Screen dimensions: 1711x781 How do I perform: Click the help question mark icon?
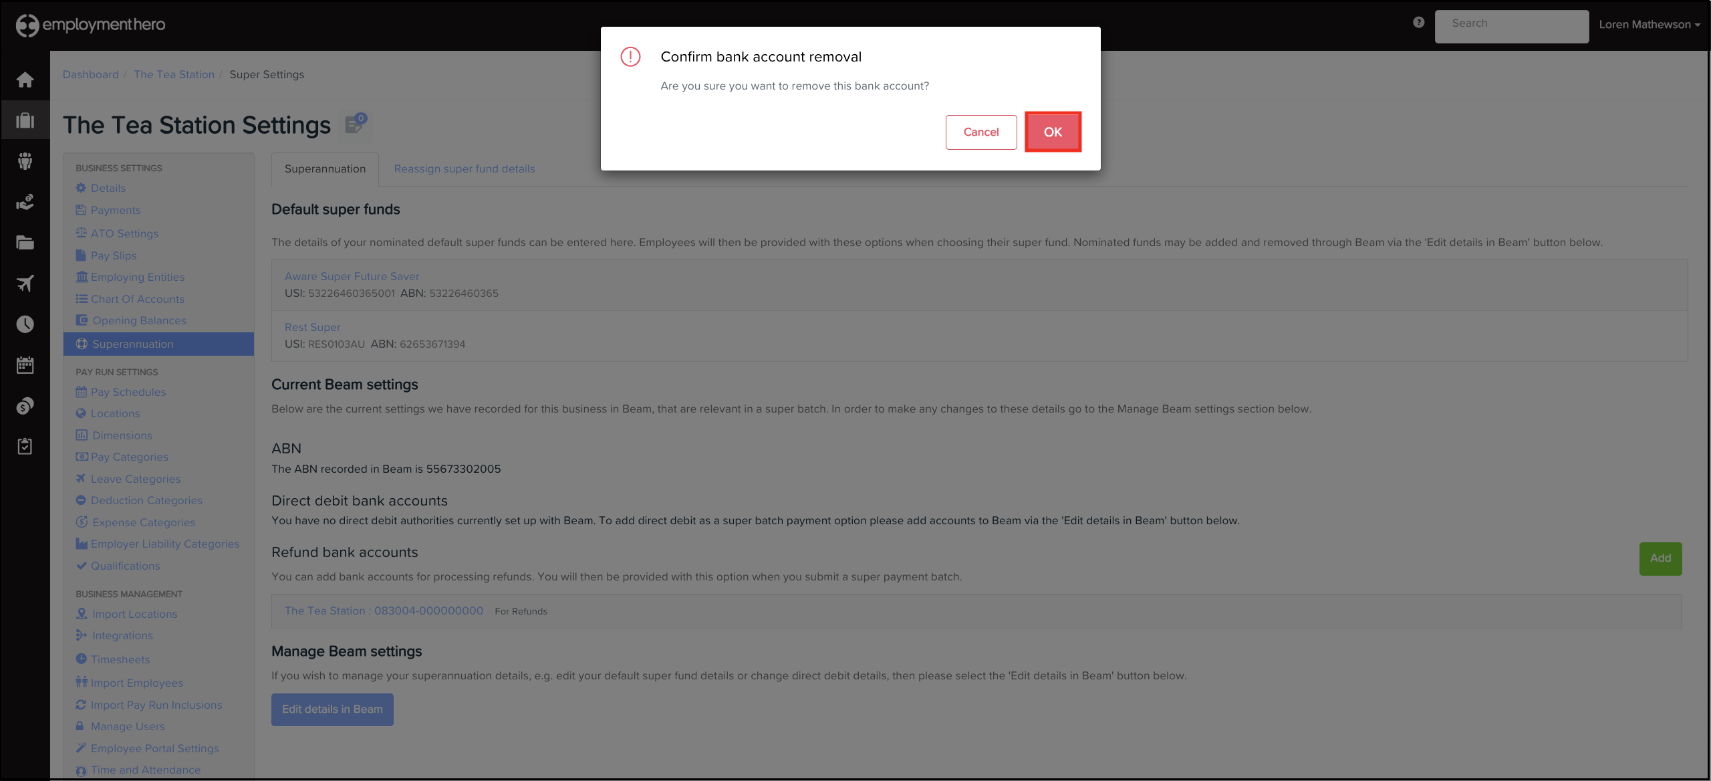tap(1419, 23)
